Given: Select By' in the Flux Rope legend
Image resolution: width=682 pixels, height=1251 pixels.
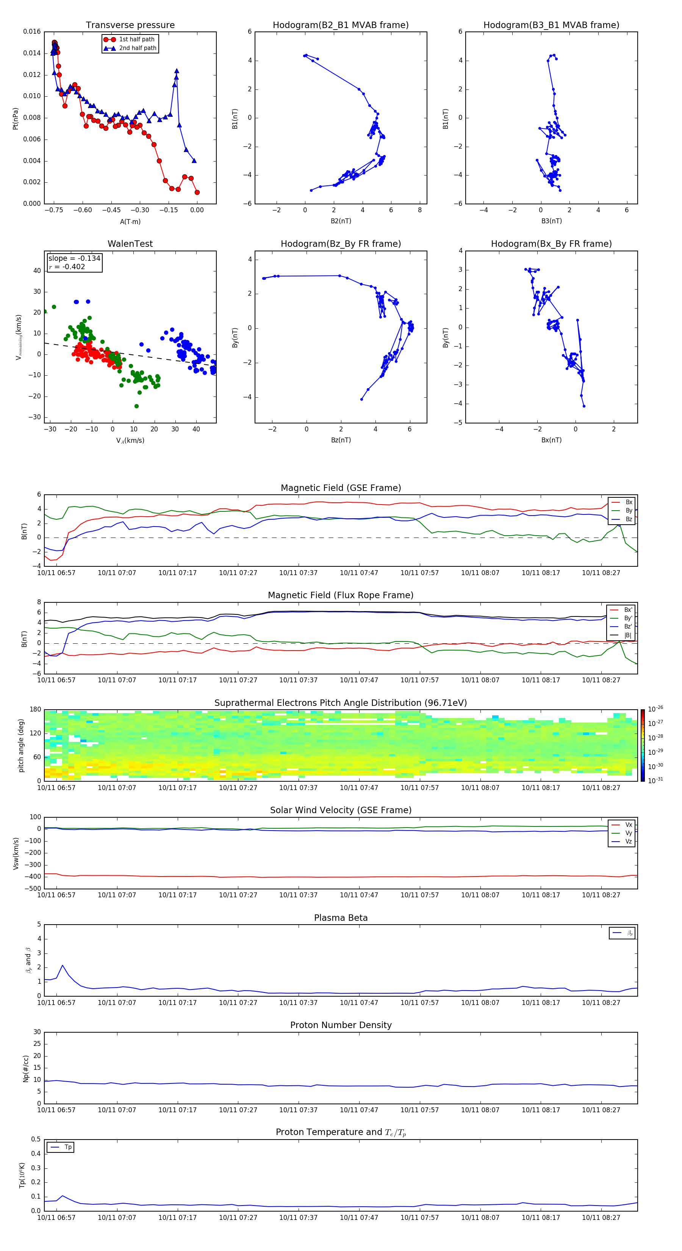Looking at the screenshot, I should click(621, 618).
